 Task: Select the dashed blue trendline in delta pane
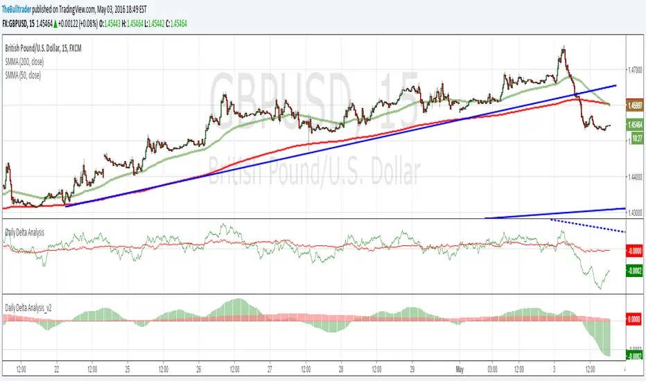[588, 226]
